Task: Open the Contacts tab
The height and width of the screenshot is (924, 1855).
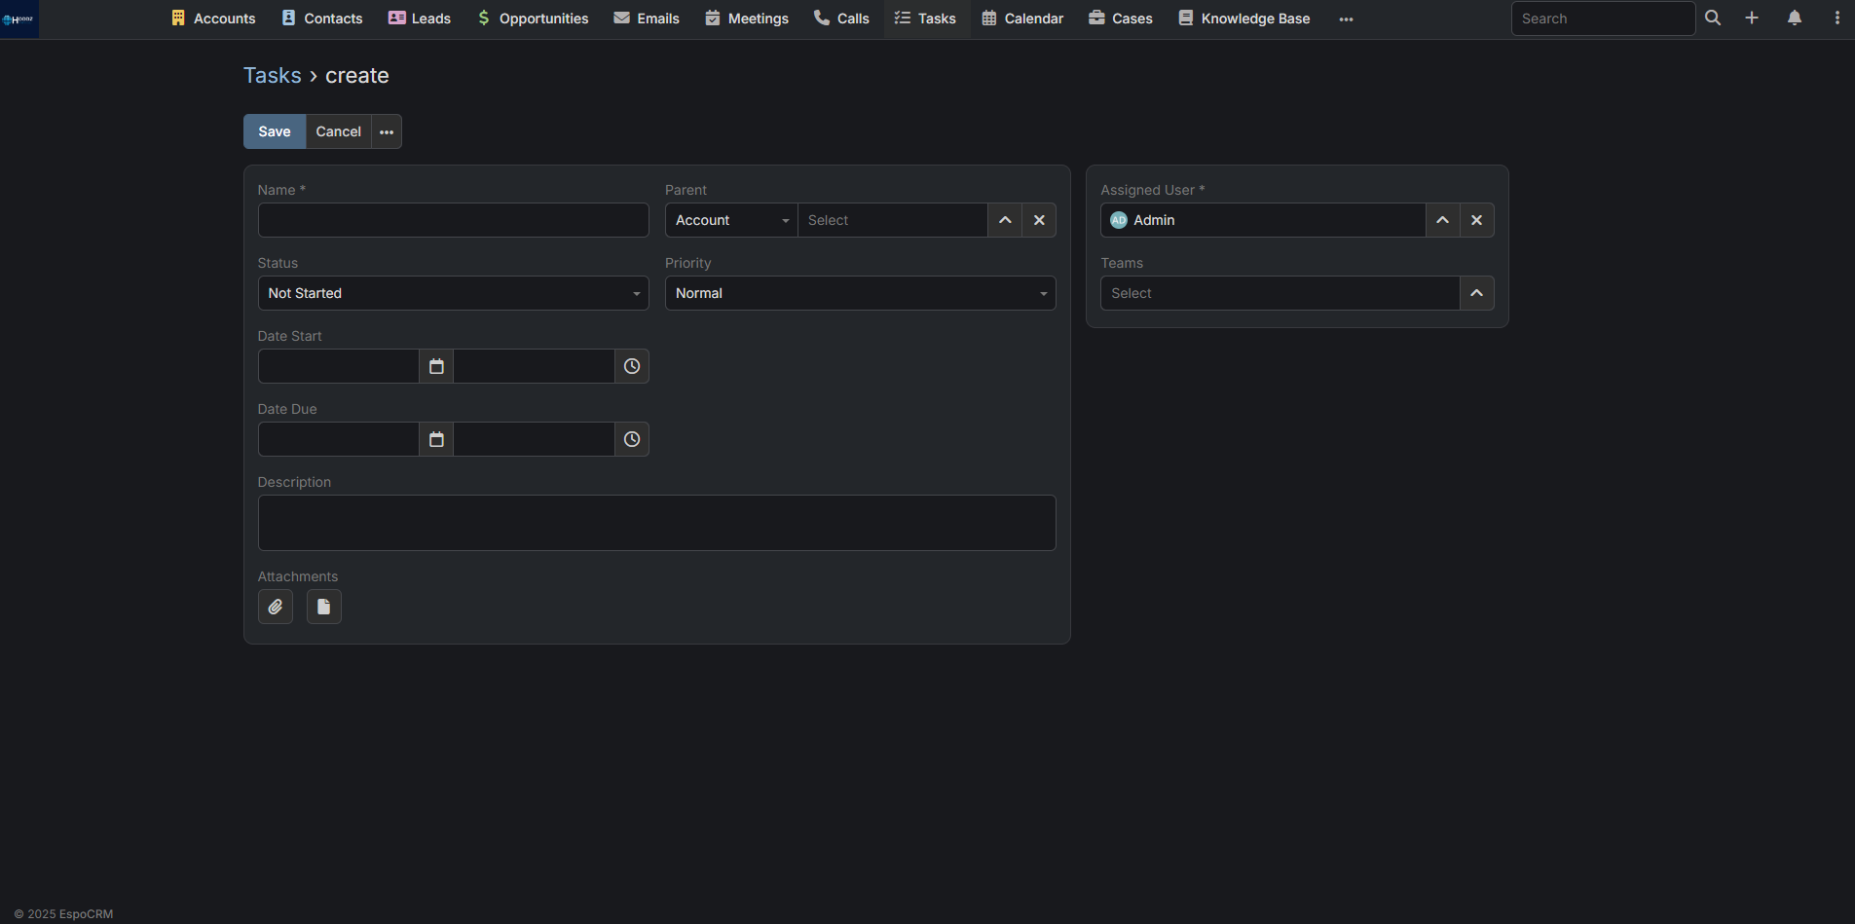Action: pos(321,18)
